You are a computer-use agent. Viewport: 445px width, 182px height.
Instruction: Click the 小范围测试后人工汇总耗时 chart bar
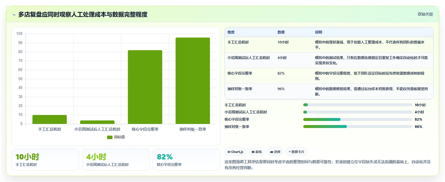[97, 122]
